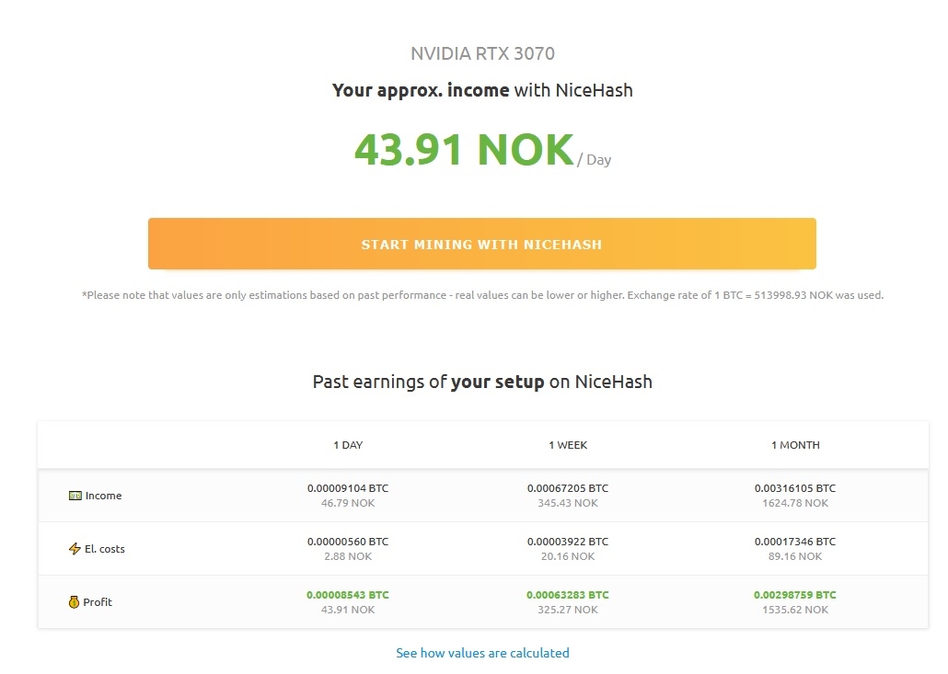This screenshot has height=674, width=948.
Task: Select the 46.79 NOK daily income value
Action: pos(348,503)
